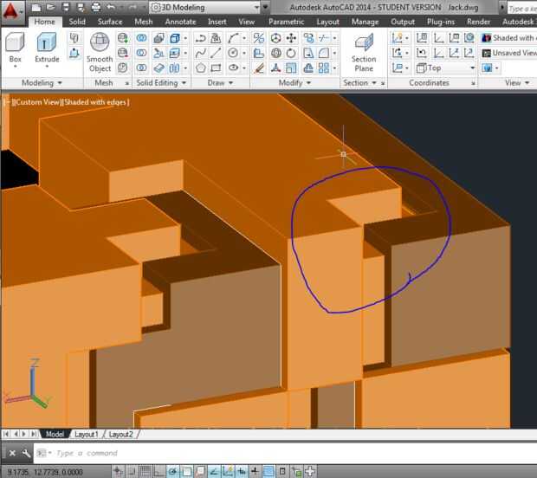Open the Top named UCS dropdown

pyautogui.click(x=445, y=68)
